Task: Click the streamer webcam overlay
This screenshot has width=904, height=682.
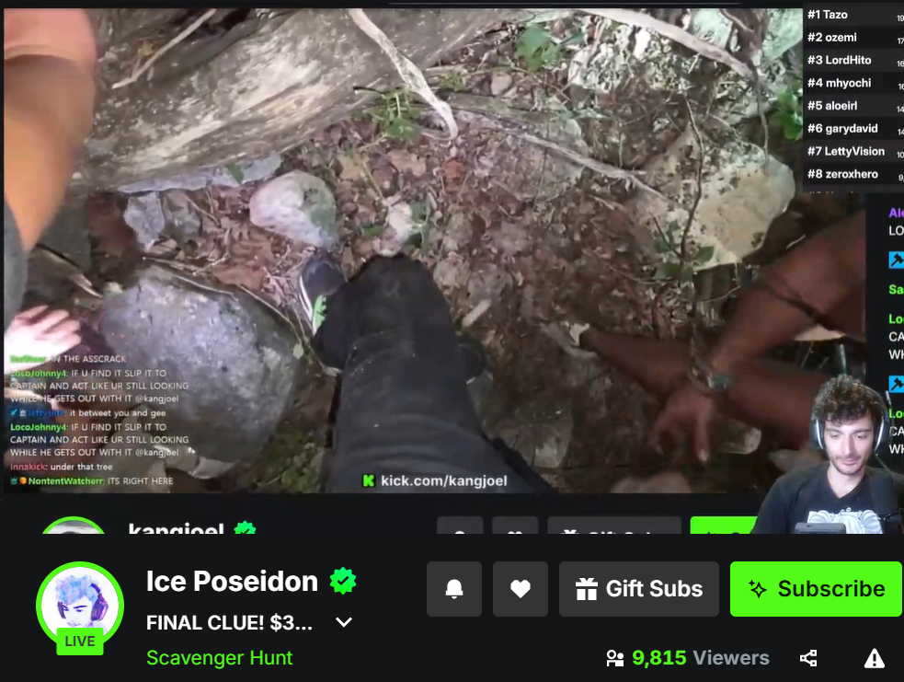Action: 830,456
